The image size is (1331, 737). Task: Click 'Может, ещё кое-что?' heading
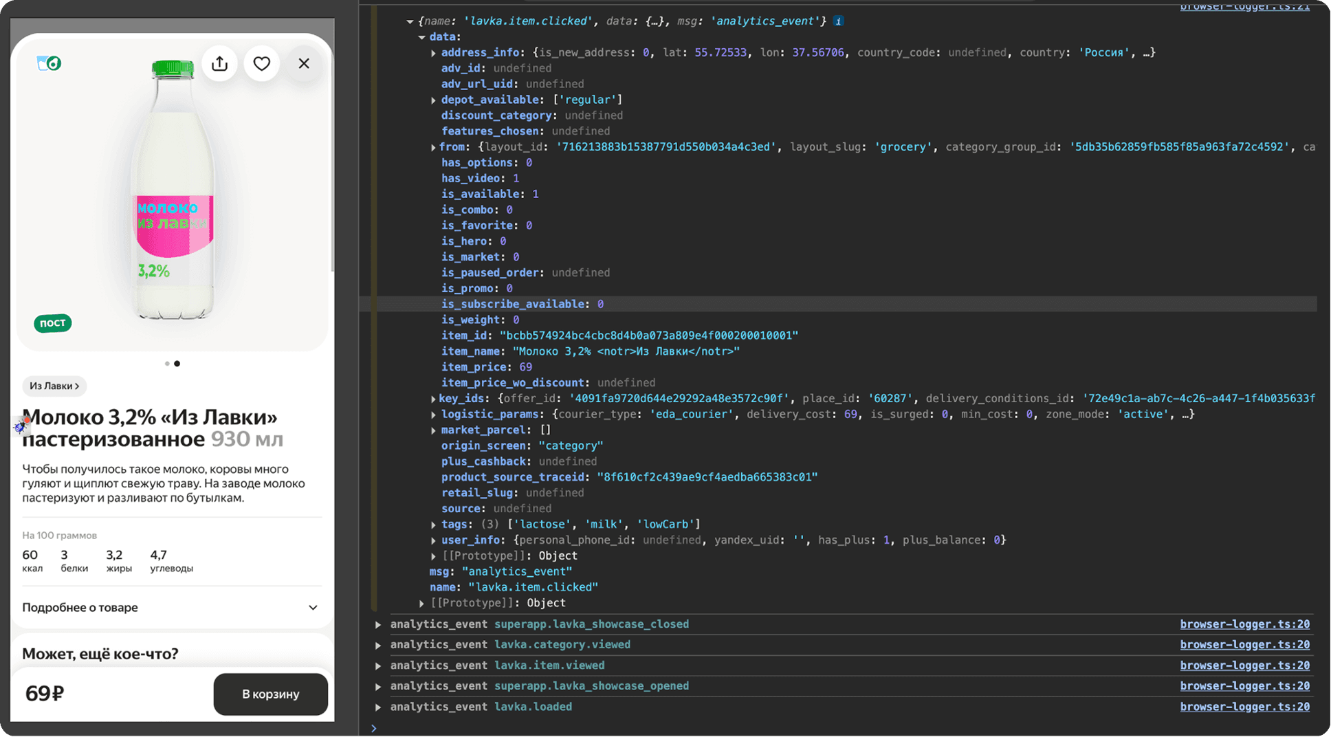tap(100, 654)
